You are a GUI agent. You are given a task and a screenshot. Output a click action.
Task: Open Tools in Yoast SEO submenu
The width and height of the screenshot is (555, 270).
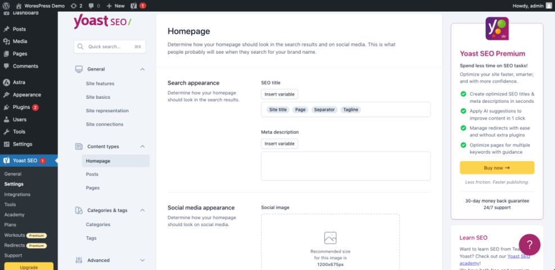(10, 205)
